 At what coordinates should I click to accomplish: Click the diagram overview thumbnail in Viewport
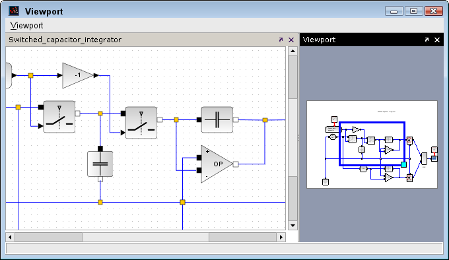pyautogui.click(x=372, y=145)
